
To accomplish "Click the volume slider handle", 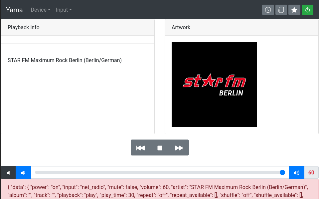I will (282, 172).
